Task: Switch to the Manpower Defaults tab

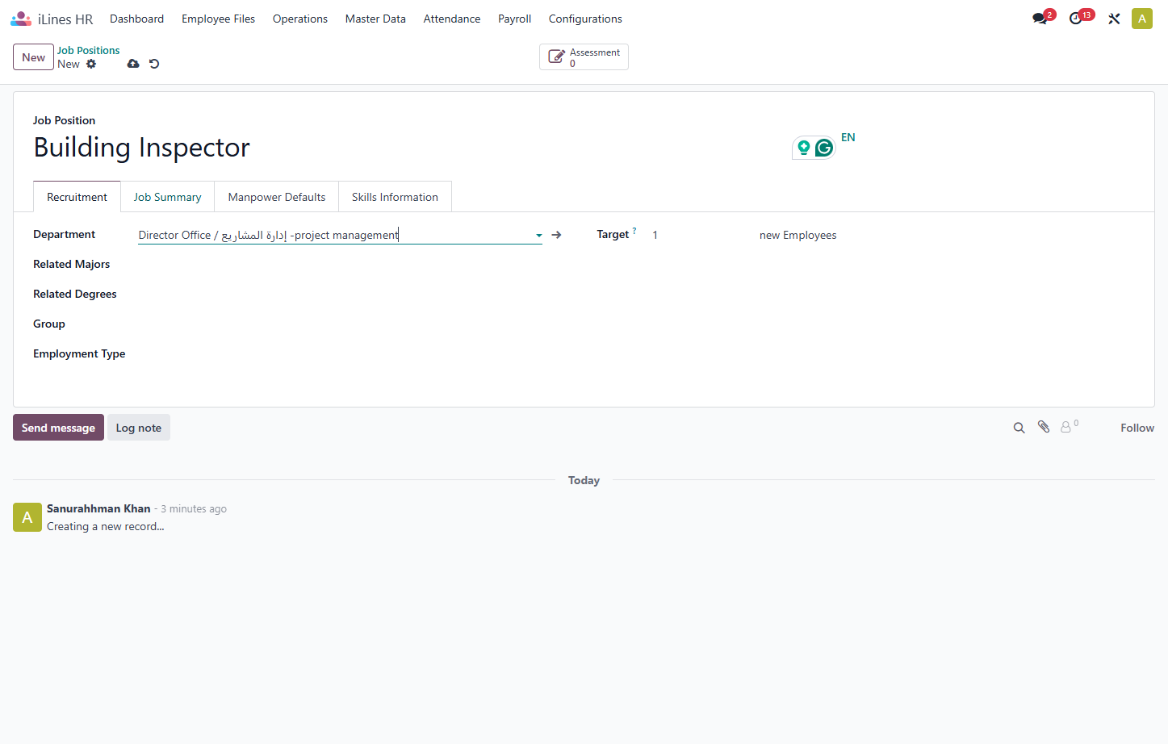Action: click(277, 197)
